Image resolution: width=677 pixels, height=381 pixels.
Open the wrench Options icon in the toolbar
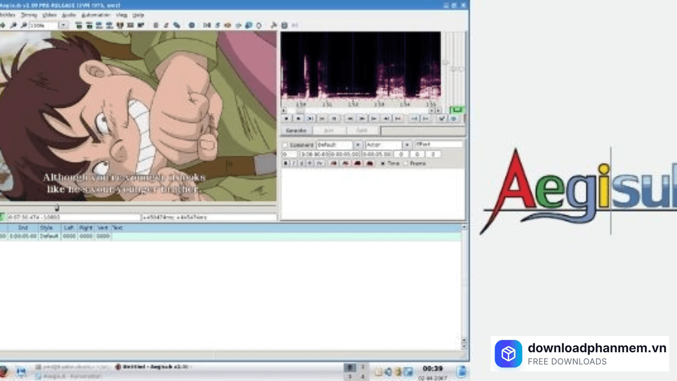(273, 25)
